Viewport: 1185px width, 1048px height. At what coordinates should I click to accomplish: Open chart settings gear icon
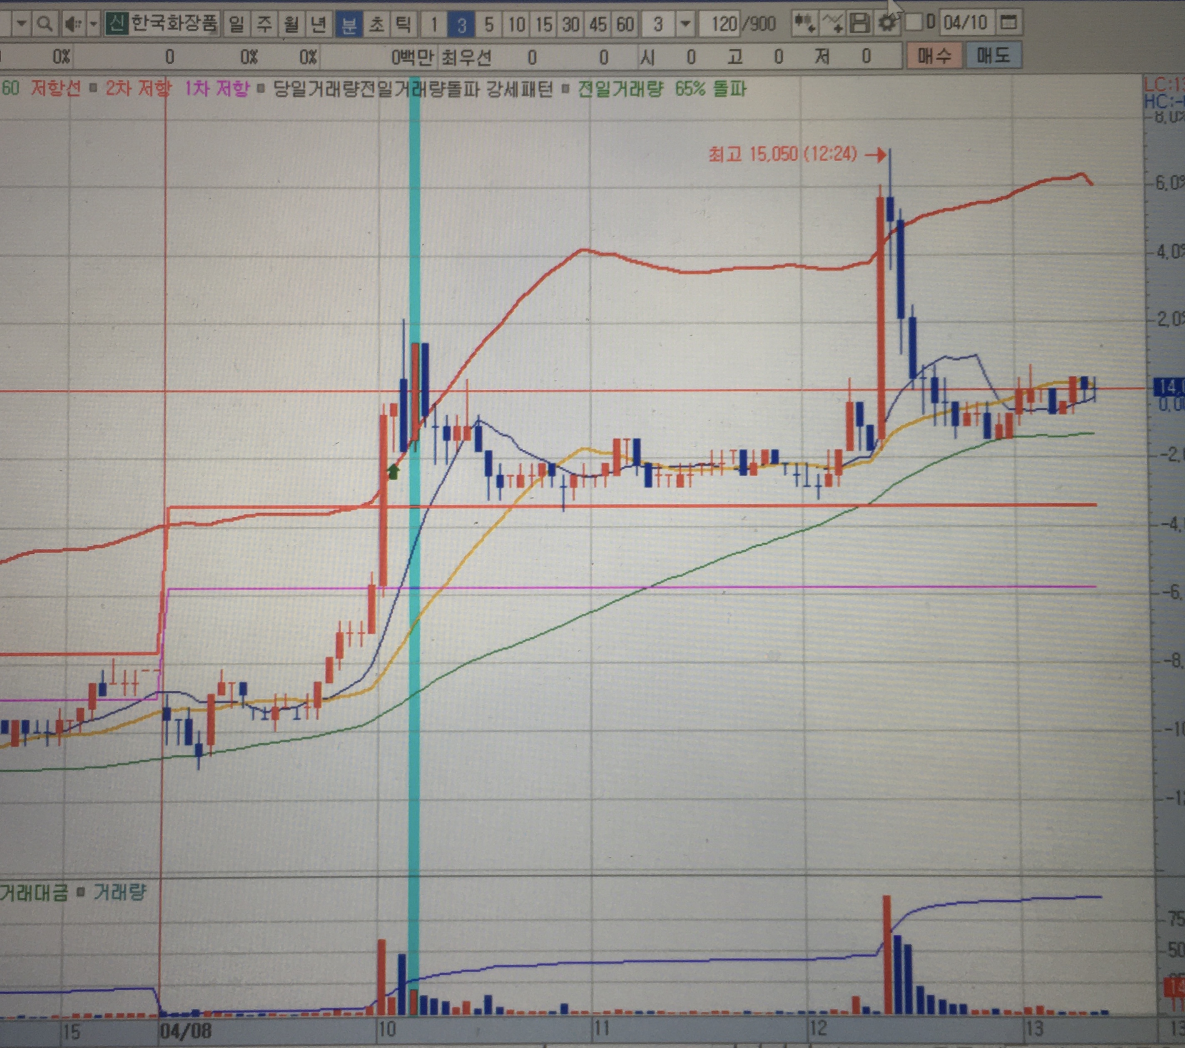coord(887,24)
